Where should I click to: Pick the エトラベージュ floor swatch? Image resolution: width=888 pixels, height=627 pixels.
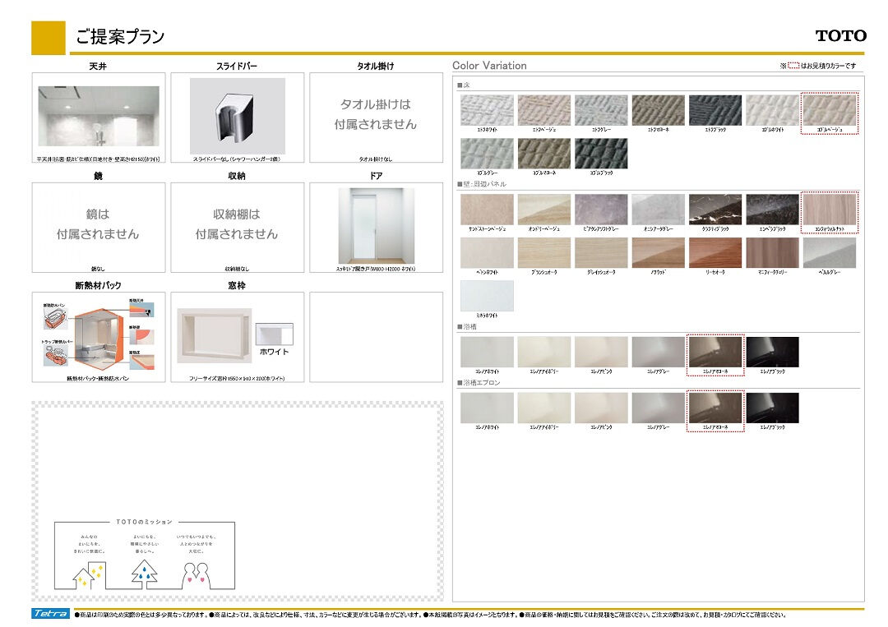(544, 110)
